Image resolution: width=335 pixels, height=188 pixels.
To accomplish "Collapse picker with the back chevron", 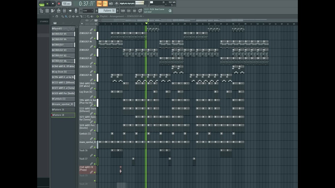I will (100, 20).
